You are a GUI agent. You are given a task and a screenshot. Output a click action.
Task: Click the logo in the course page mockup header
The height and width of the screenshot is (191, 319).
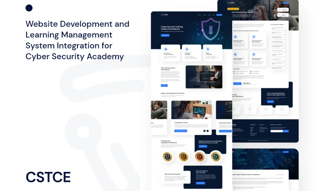[231, 3]
